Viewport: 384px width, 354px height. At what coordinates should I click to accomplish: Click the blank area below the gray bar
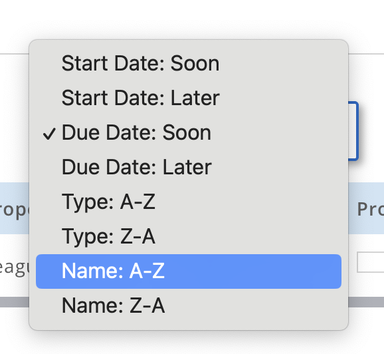pos(192,343)
